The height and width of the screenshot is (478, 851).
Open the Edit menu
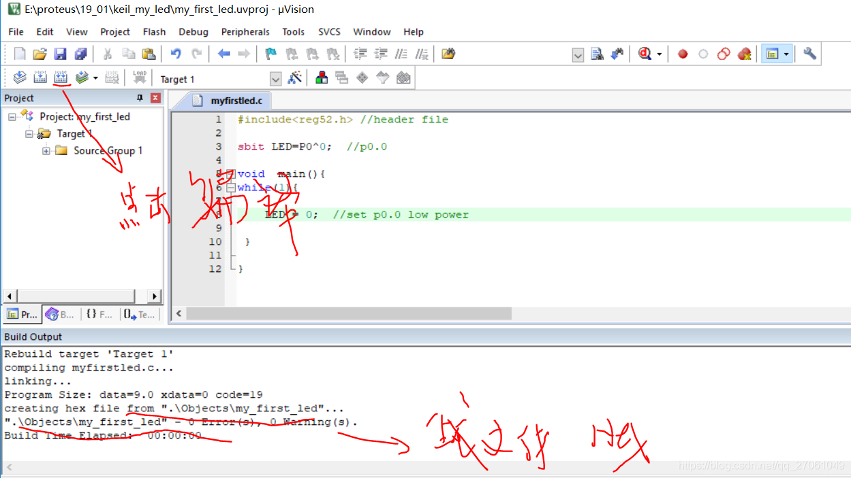45,32
